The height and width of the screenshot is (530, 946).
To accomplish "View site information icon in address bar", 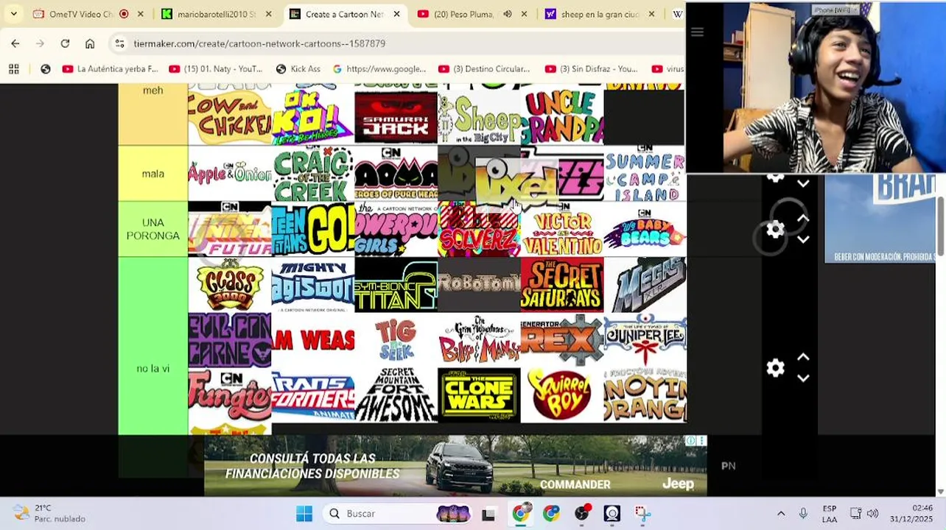I will 120,43.
